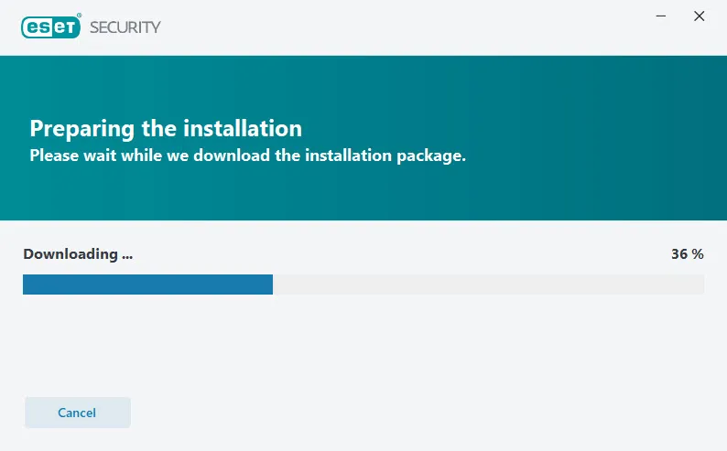Viewport: 727px width, 451px height.
Task: Minimize the ESET installer window
Action: (661, 16)
